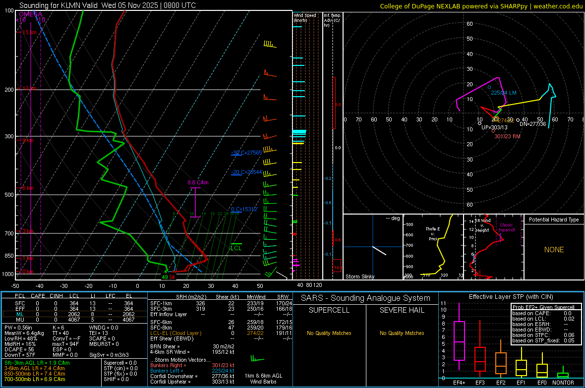
Task: Click the 'maxT = 94F' value
Action: coord(65,344)
